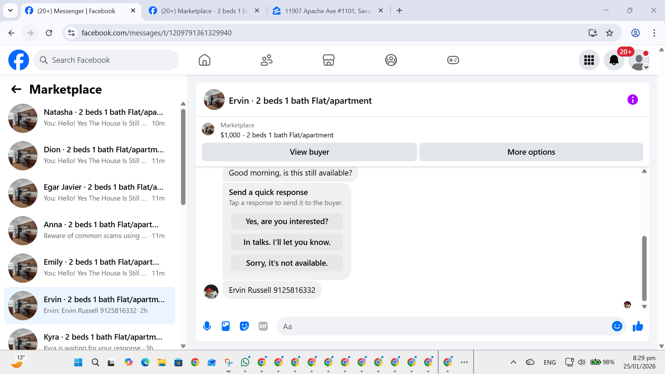Click the back arrow next to Marketplace

16,90
